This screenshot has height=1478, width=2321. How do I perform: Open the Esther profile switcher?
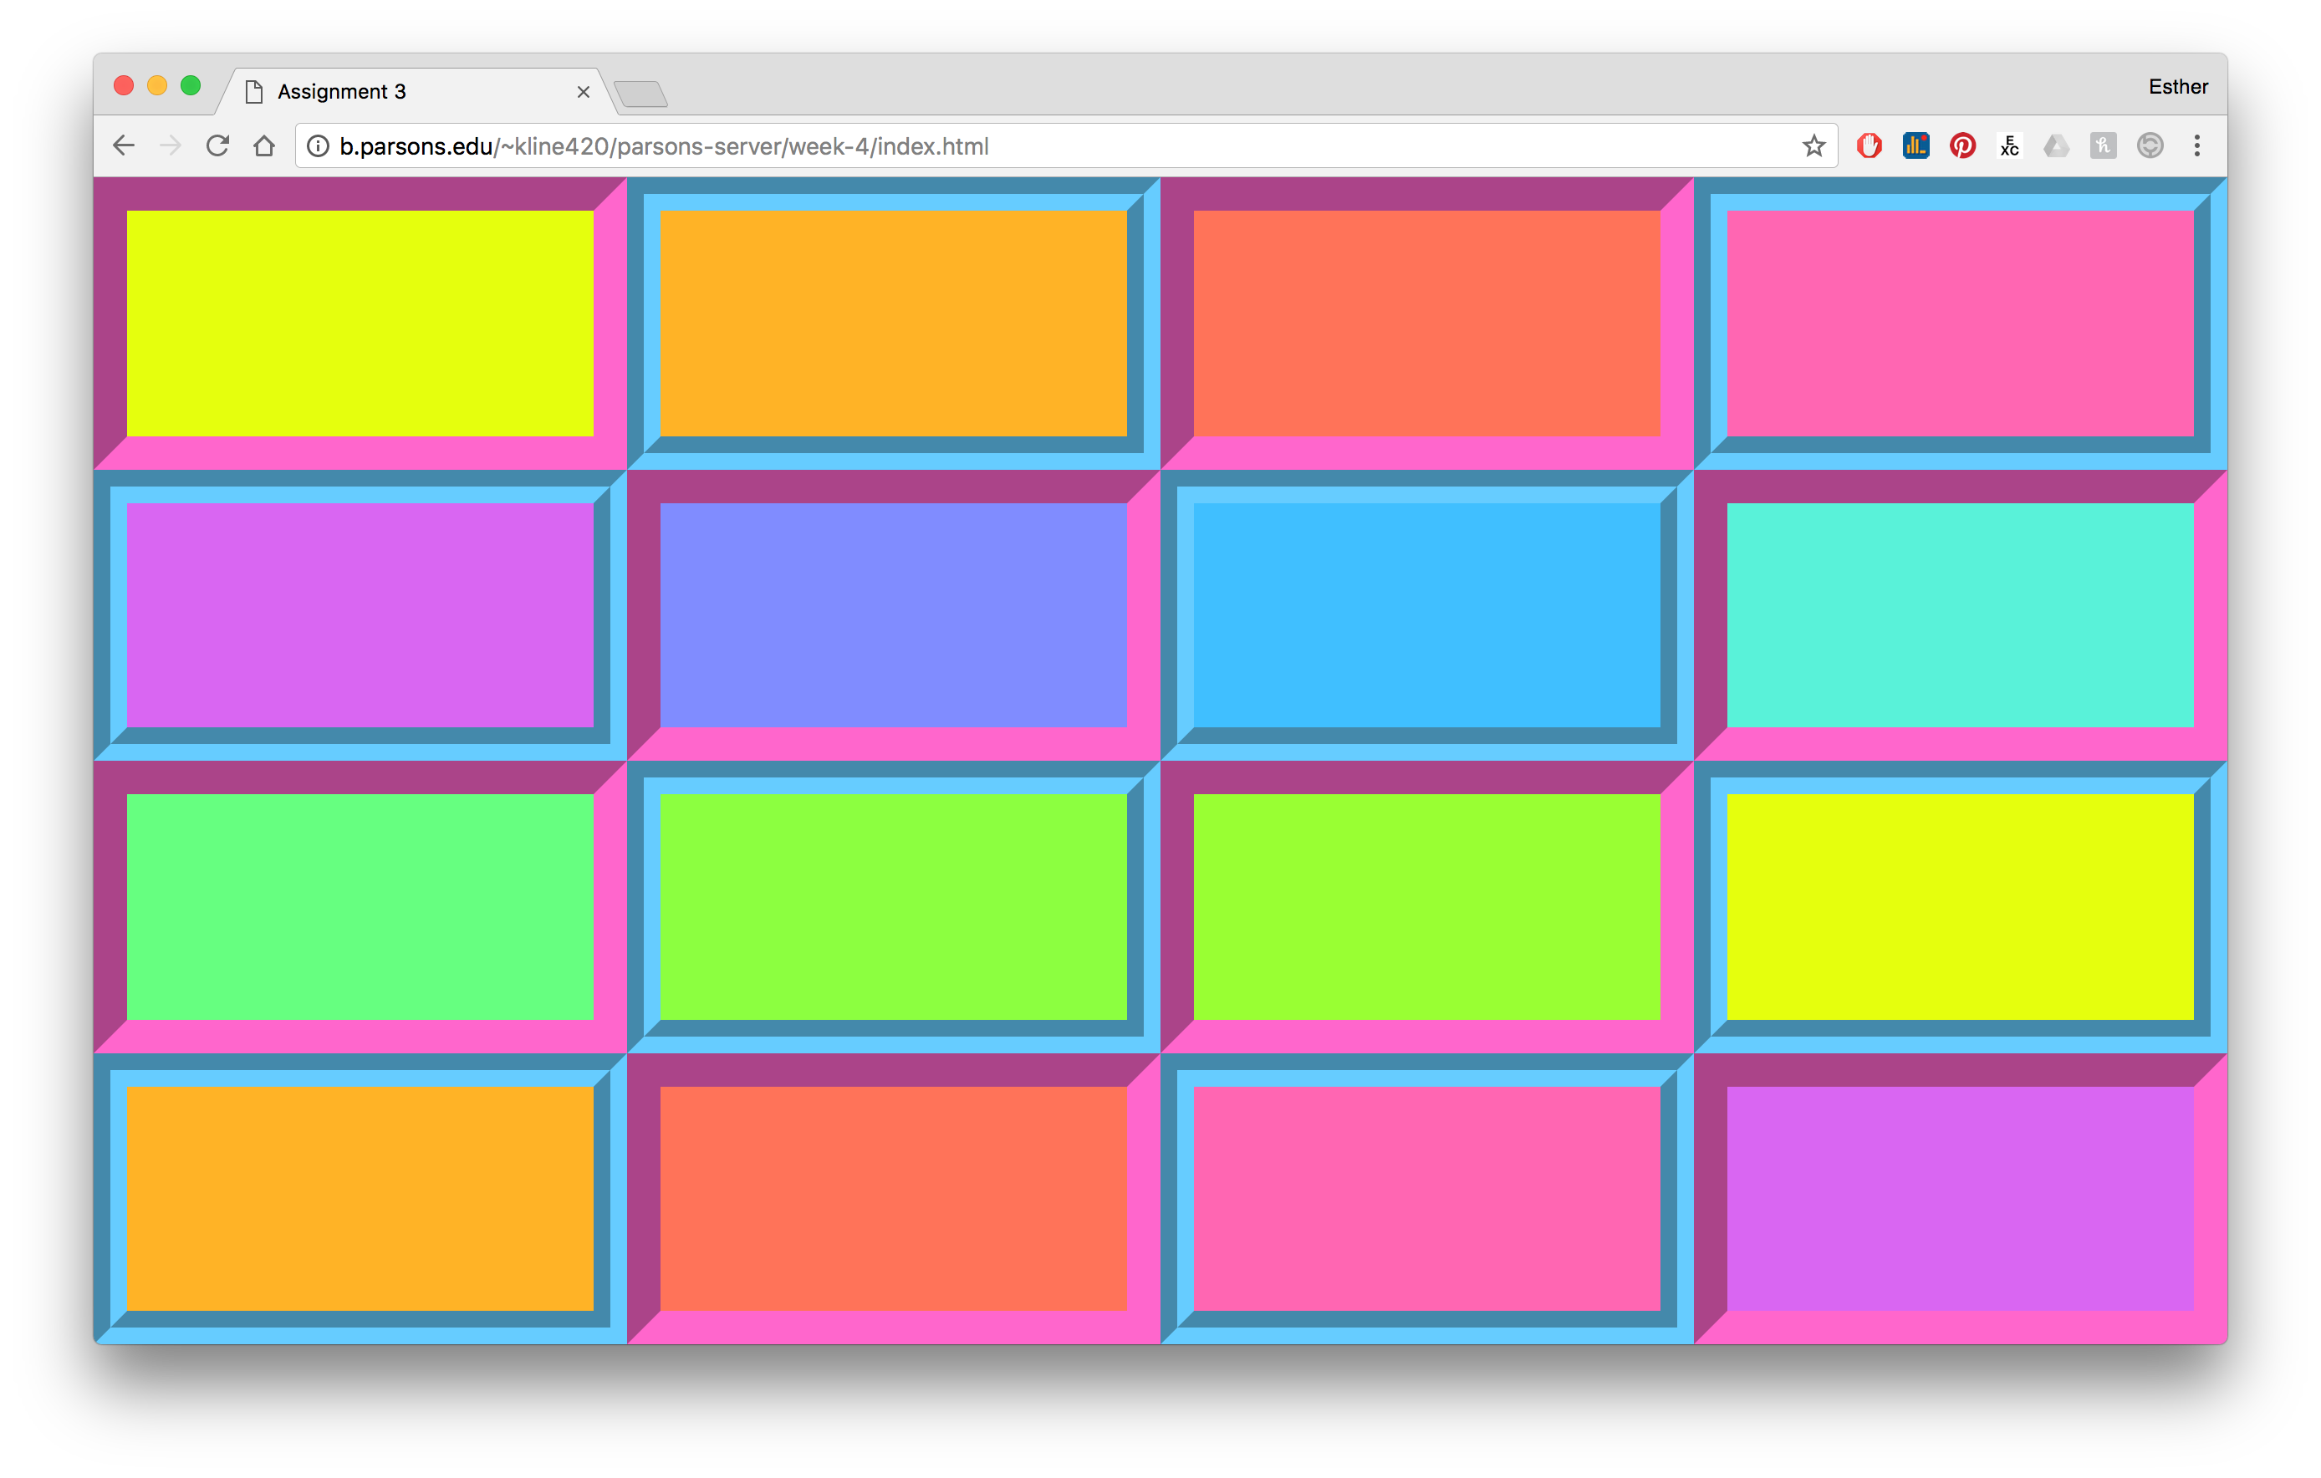coord(2177,87)
